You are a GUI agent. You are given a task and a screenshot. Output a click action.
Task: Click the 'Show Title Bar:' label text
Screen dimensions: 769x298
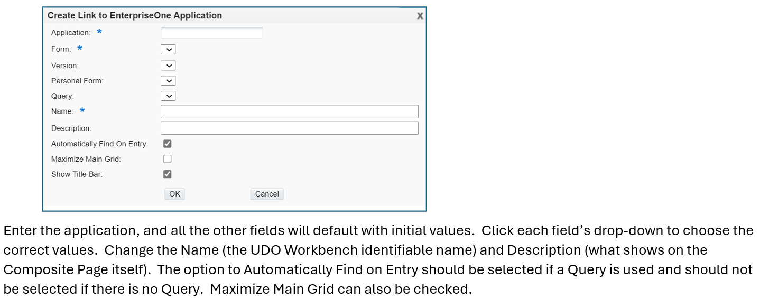(77, 174)
